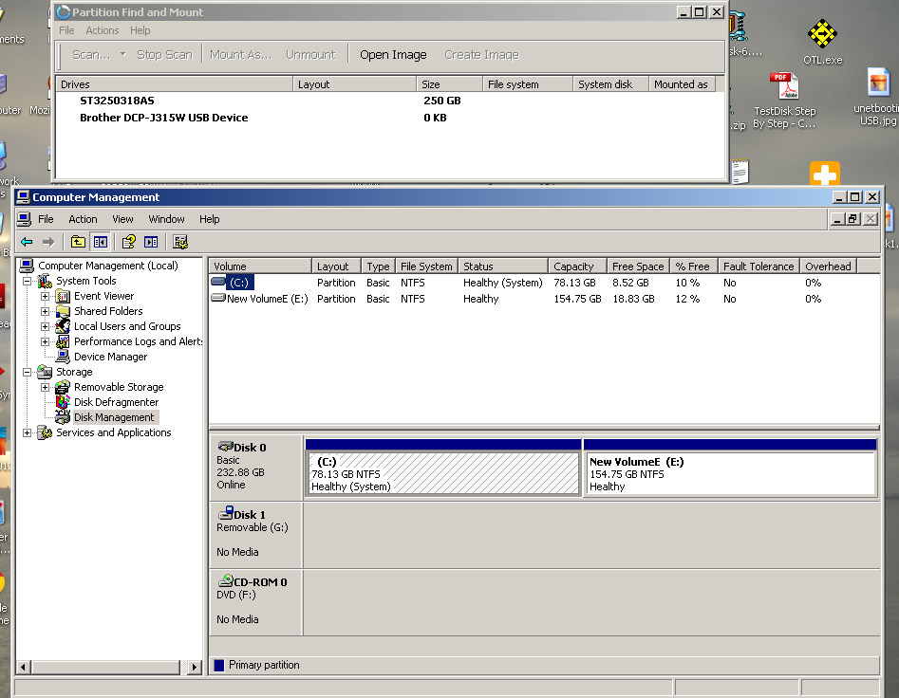Expand Performance Logs and Alerts node
The width and height of the screenshot is (899, 698).
tap(45, 341)
